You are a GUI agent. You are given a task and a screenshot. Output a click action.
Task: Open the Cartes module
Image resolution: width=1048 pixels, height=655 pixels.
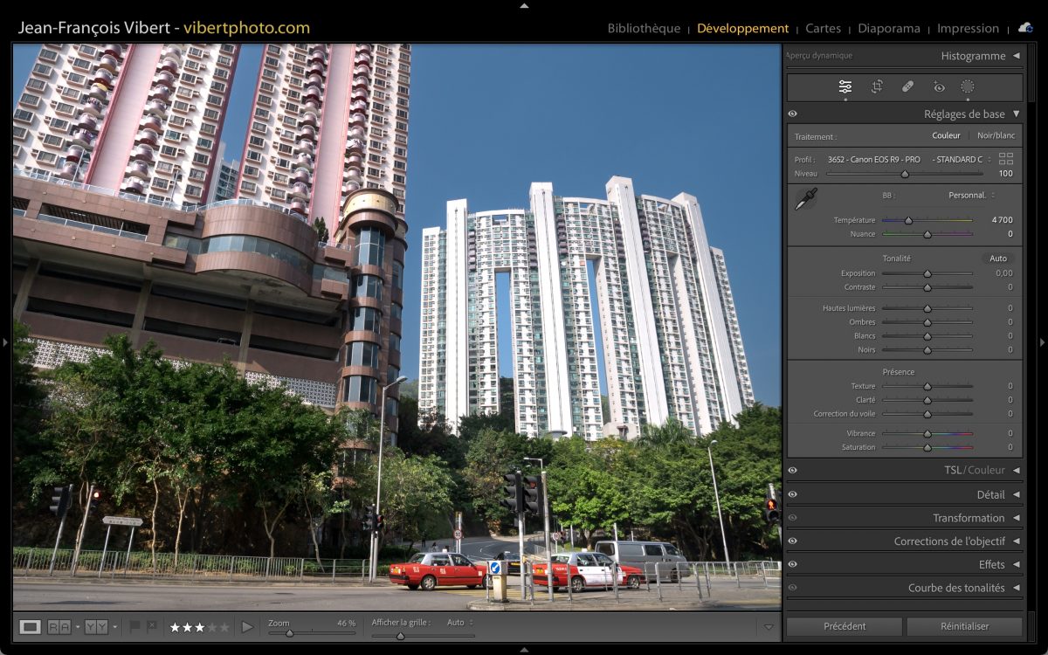point(823,28)
